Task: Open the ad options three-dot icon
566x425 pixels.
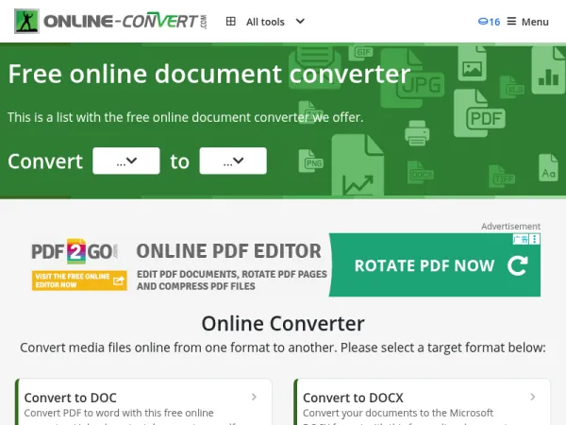Action: click(x=535, y=239)
